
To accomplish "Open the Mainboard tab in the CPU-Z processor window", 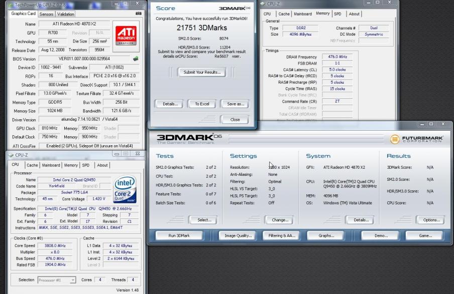I will [x=51, y=165].
